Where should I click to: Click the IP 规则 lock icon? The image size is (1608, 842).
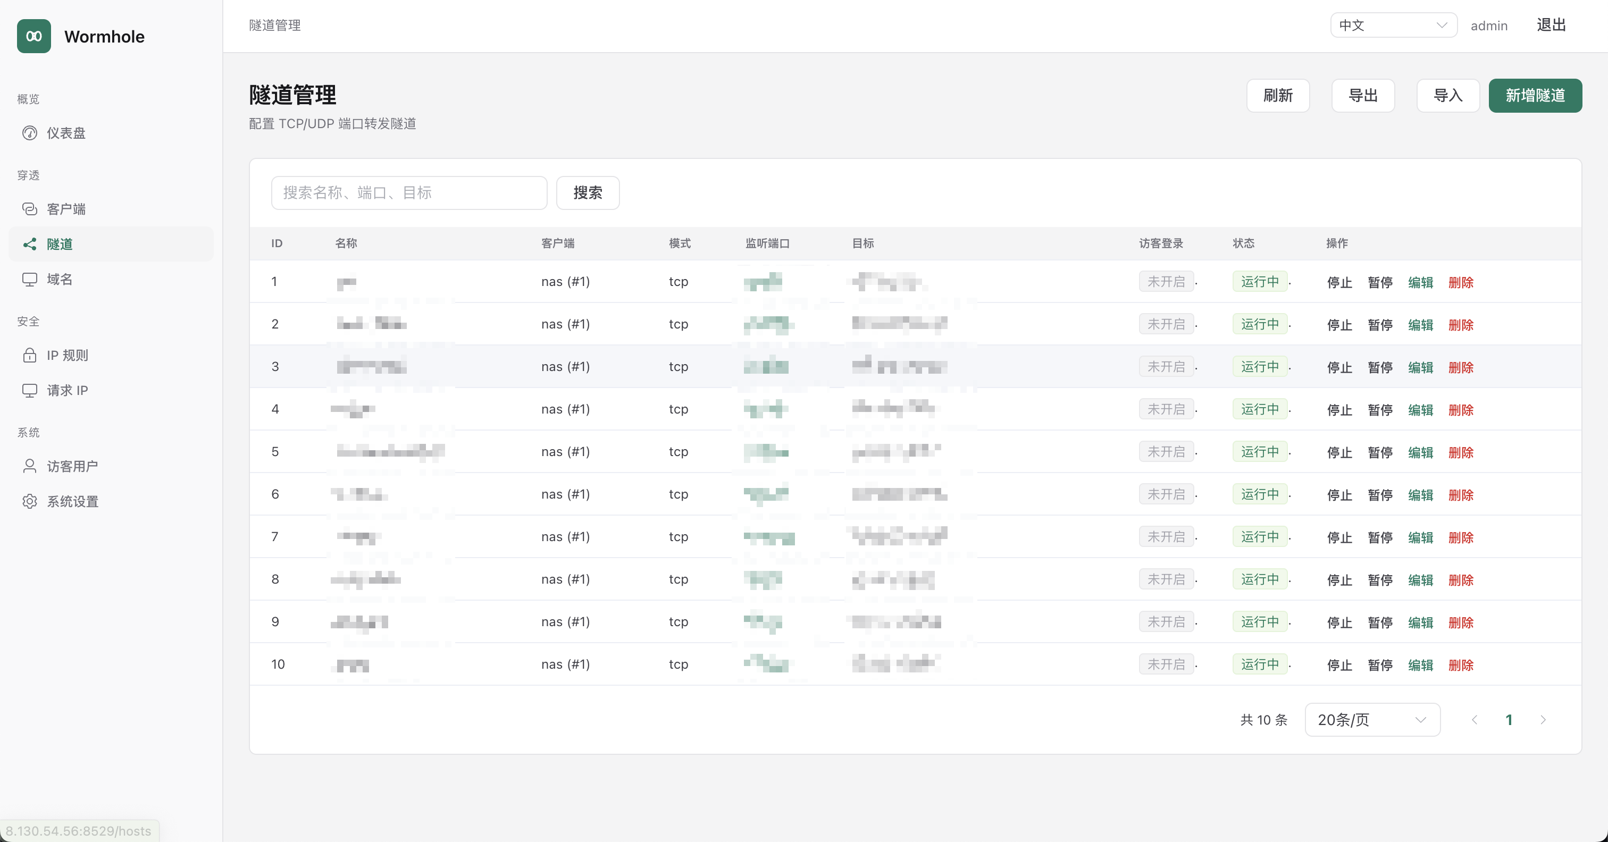pyautogui.click(x=29, y=355)
